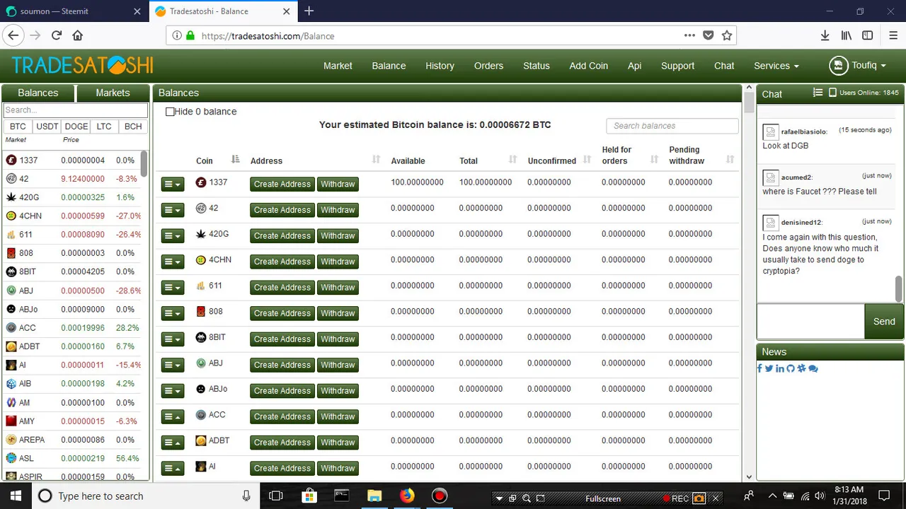The width and height of the screenshot is (906, 509).
Task: Open the Windows notification center icon
Action: tap(883, 496)
